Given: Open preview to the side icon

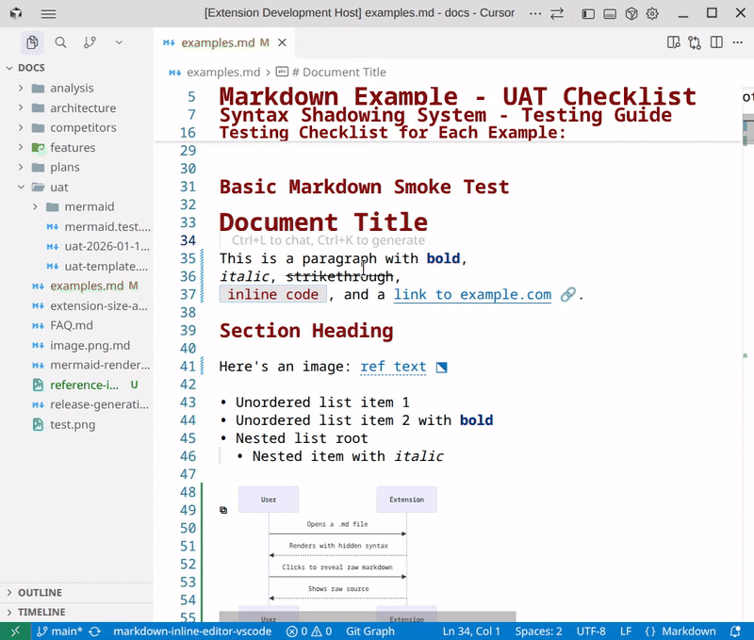Looking at the screenshot, I should pos(673,42).
